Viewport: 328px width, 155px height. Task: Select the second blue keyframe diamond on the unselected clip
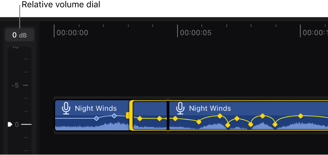114,116
